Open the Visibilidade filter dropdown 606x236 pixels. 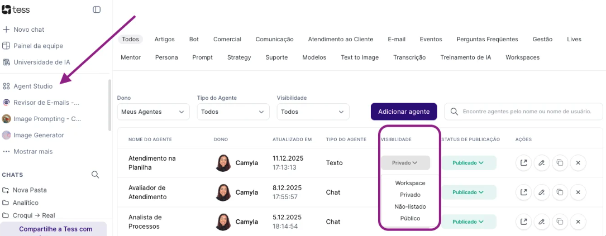pos(313,112)
